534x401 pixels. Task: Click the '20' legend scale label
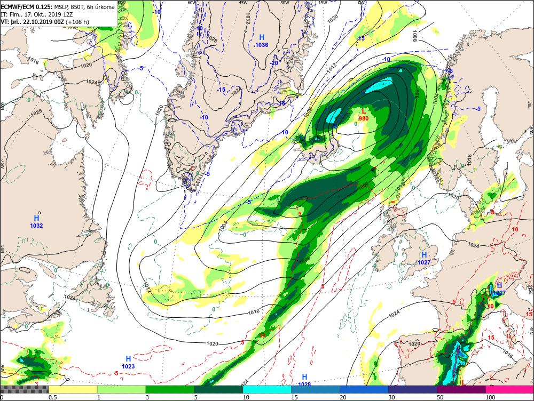pos(343,397)
